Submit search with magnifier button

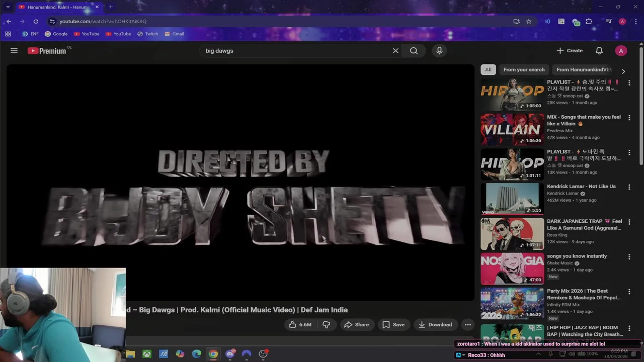(x=414, y=51)
